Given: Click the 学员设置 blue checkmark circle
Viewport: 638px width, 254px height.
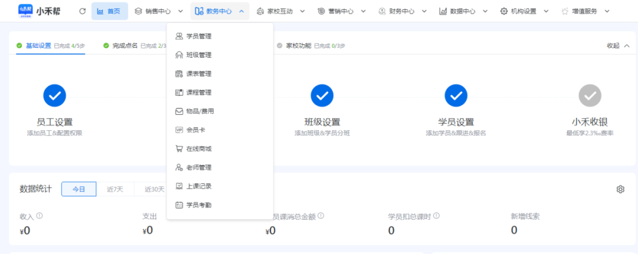Looking at the screenshot, I should [456, 95].
